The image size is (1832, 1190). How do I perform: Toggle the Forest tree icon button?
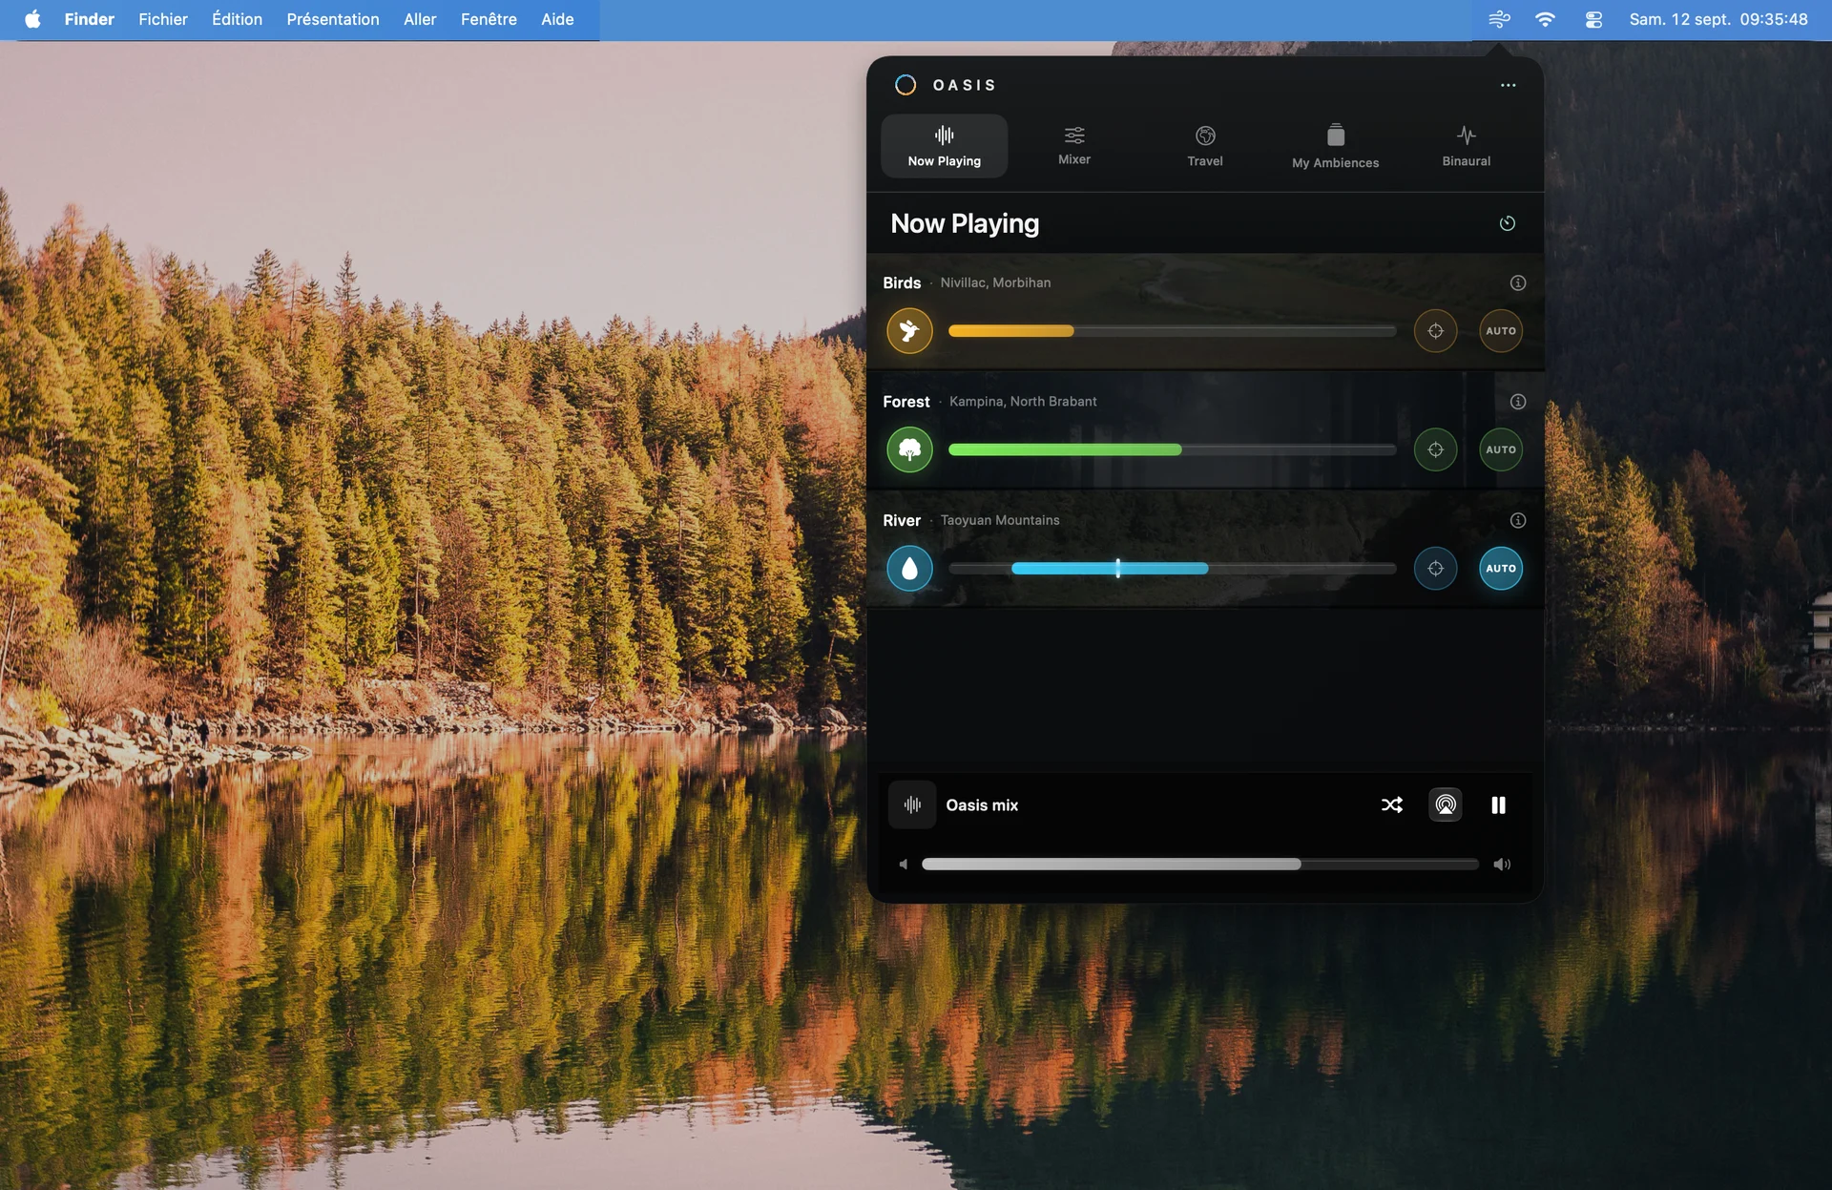point(909,449)
